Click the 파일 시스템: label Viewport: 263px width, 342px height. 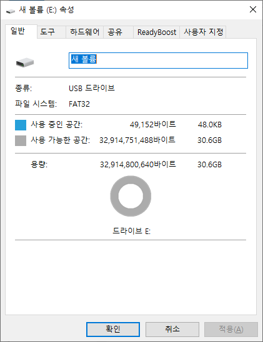point(36,104)
